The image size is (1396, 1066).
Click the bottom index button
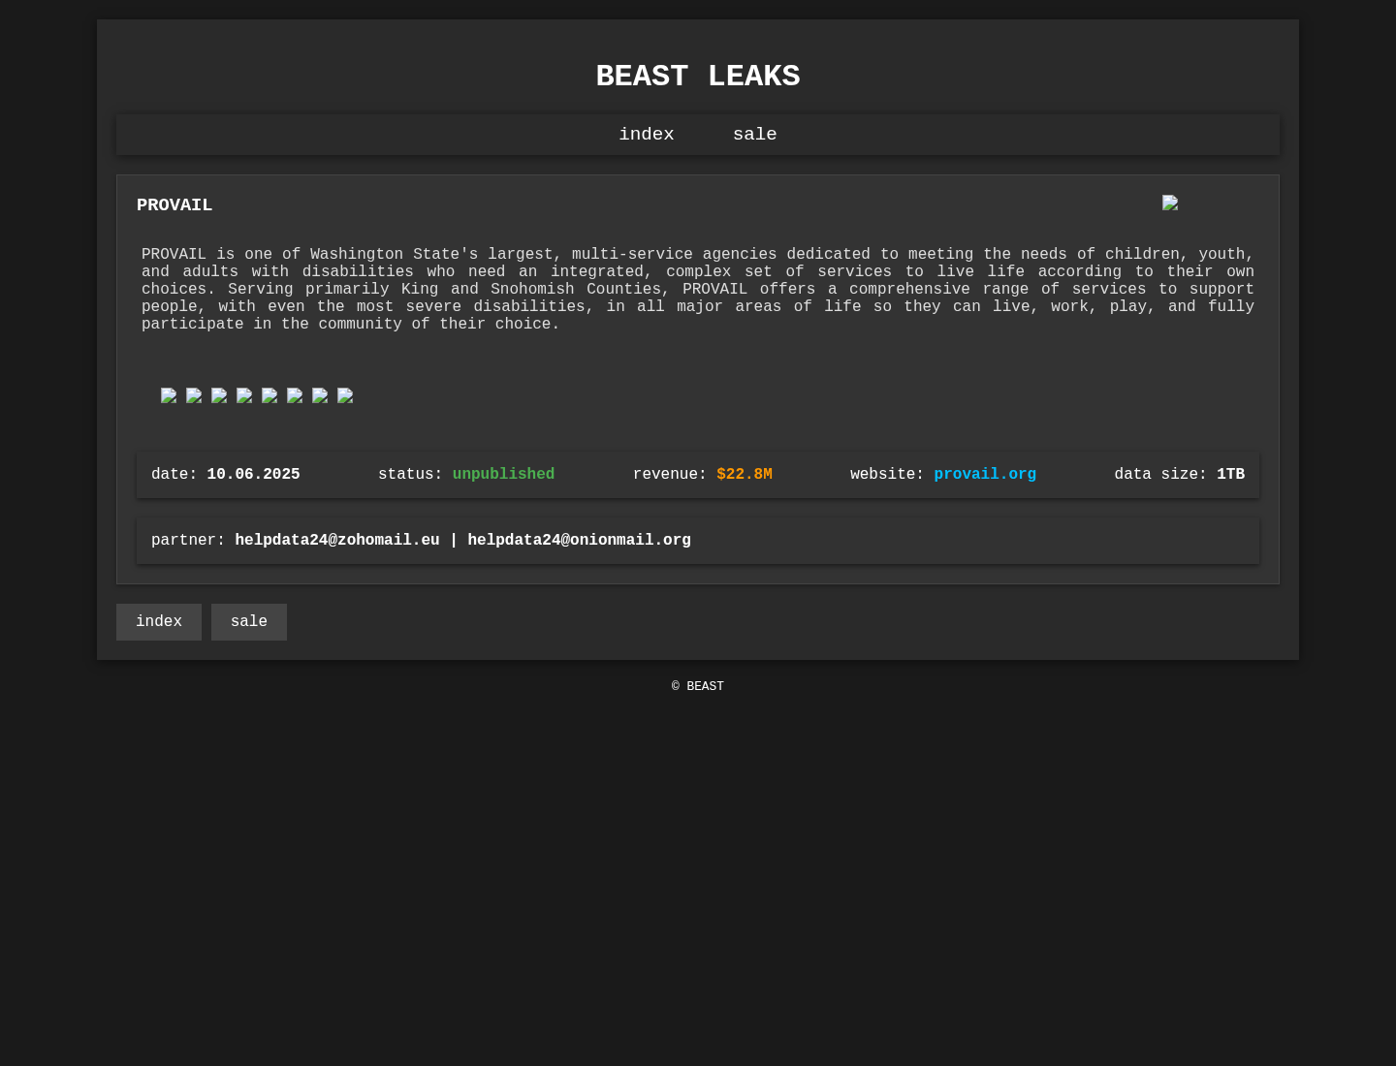click(x=159, y=622)
